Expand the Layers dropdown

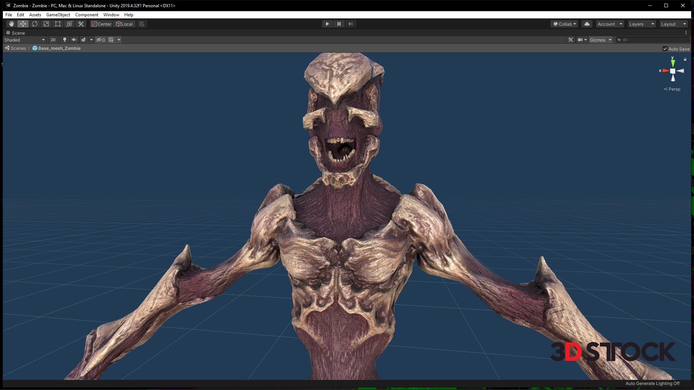[642, 24]
